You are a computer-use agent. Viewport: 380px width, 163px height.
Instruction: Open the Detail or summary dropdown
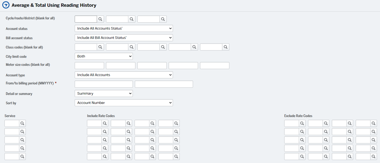click(104, 93)
